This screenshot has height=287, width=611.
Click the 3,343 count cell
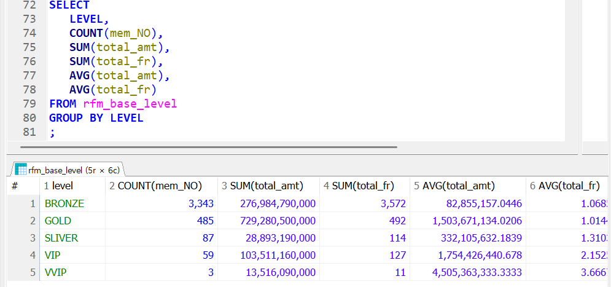click(x=162, y=203)
